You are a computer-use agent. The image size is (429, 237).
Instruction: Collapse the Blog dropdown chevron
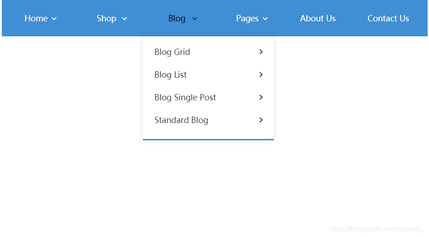[x=195, y=19]
